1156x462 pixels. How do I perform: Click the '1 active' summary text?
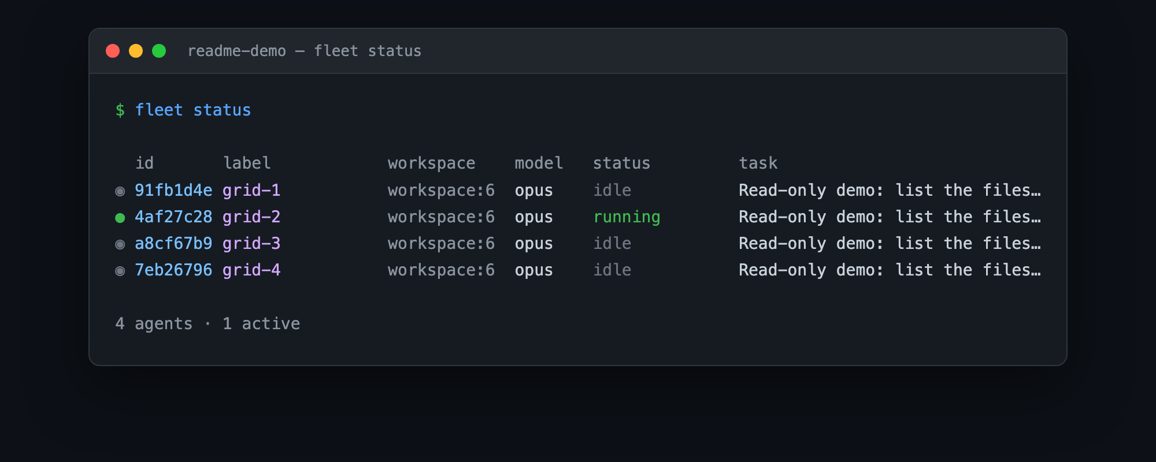click(261, 323)
